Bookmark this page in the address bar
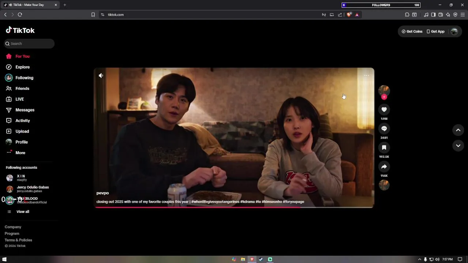Screen dimensions: 468x263 (93, 15)
